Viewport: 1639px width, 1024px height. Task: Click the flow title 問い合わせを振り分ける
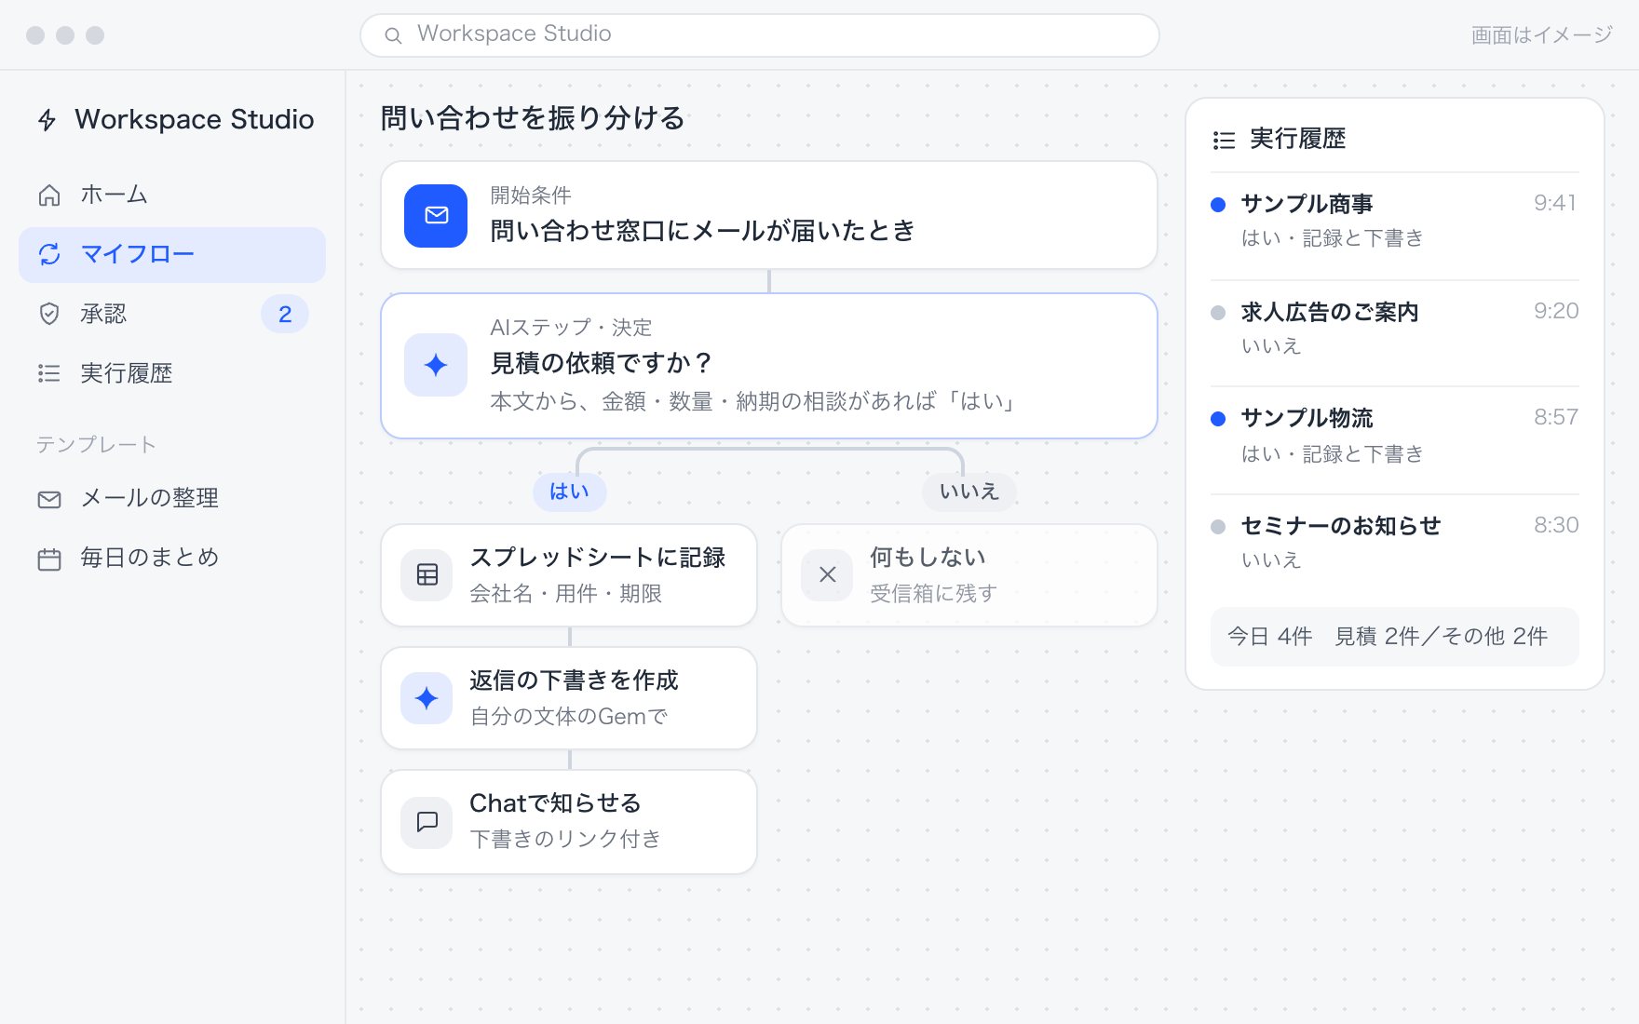(x=532, y=118)
